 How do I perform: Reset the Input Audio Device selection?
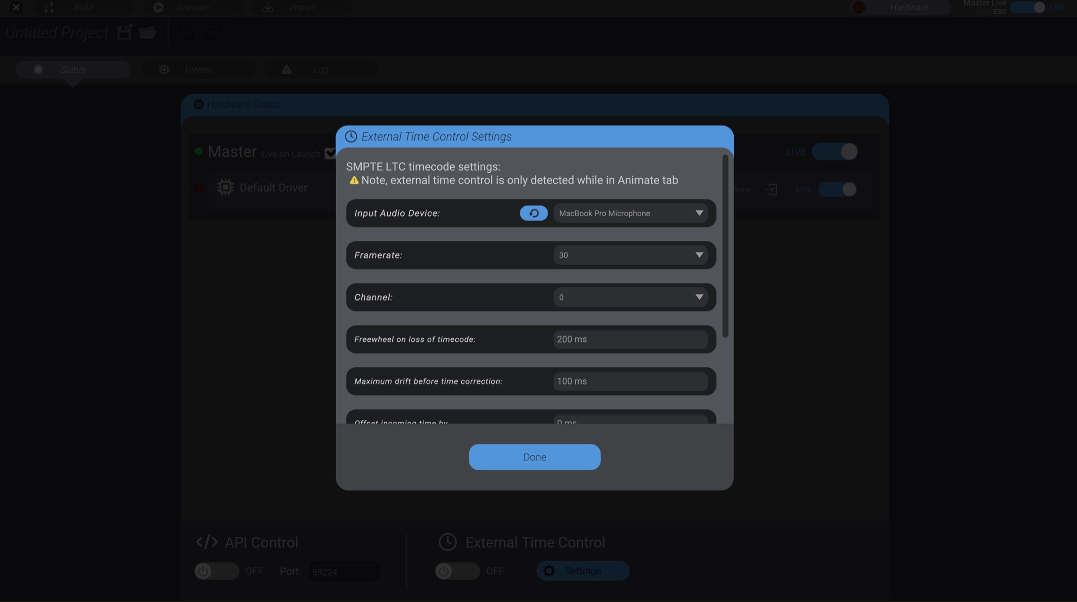[x=534, y=213]
